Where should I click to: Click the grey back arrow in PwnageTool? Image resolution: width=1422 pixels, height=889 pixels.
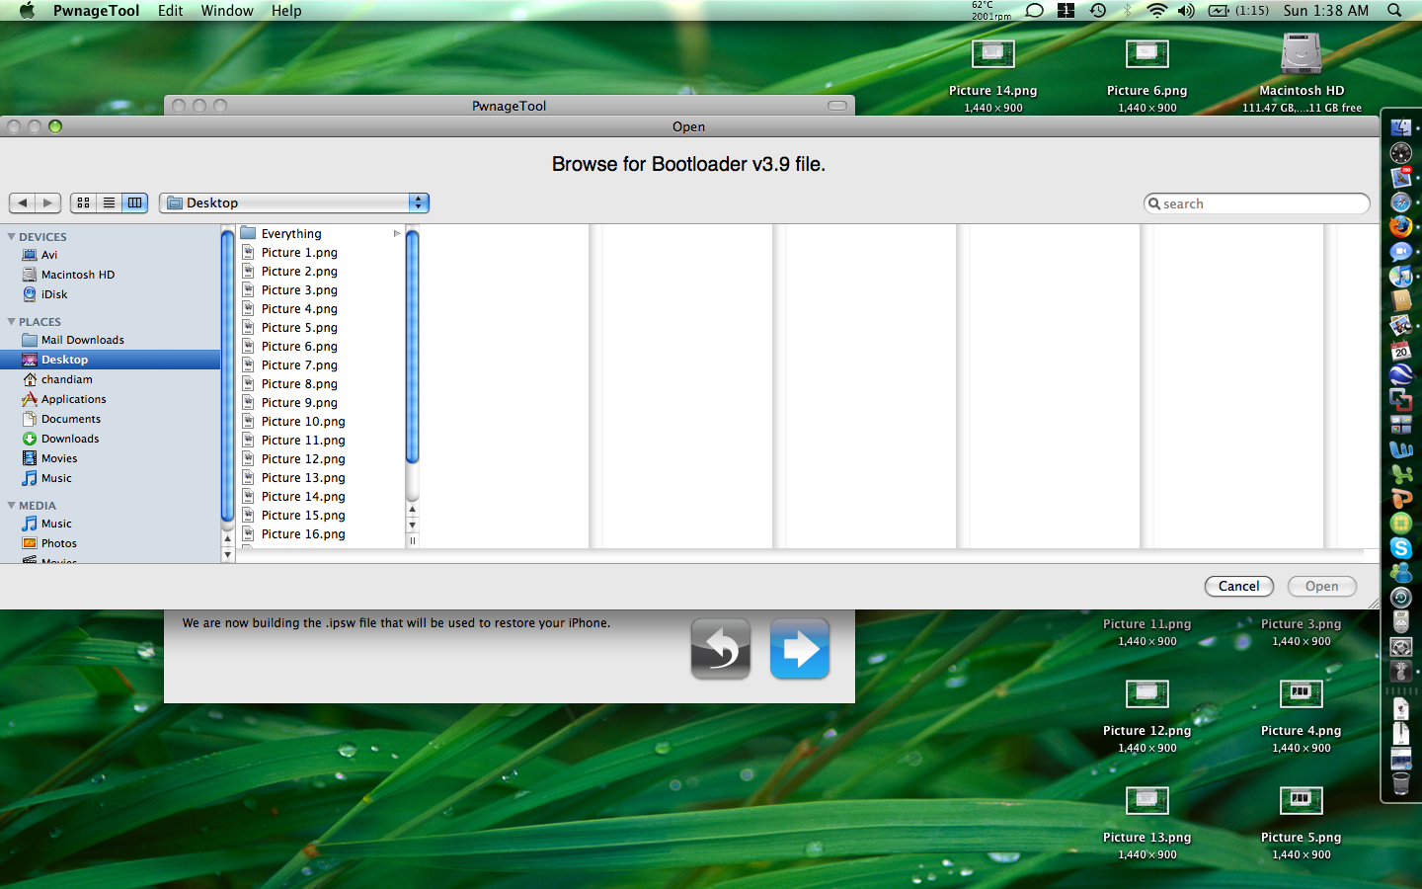pos(721,649)
